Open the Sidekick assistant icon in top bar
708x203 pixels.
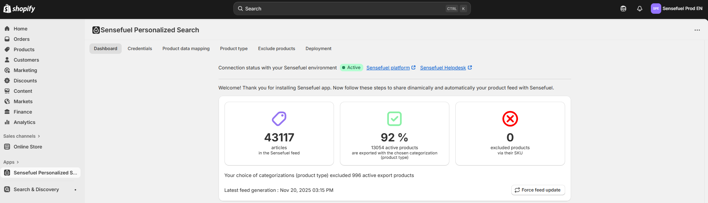pyautogui.click(x=623, y=9)
